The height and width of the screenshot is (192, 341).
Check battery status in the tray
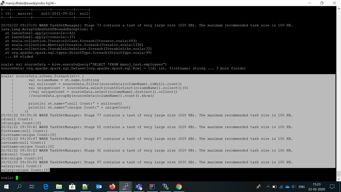(x=275, y=187)
